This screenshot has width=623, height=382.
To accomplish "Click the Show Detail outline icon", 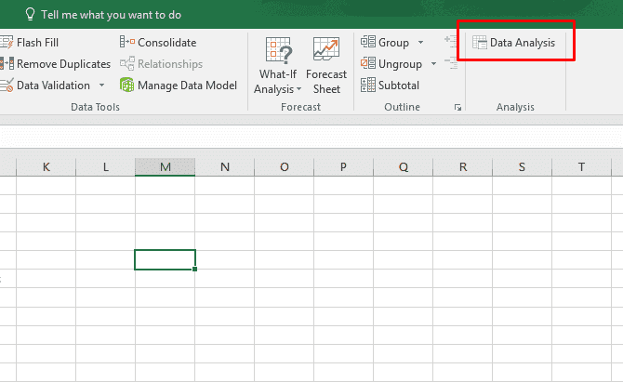I will [451, 41].
